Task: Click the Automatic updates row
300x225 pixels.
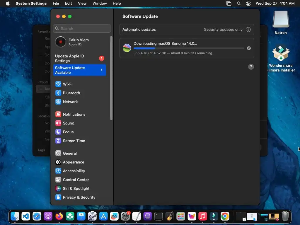Action: pyautogui.click(x=187, y=30)
